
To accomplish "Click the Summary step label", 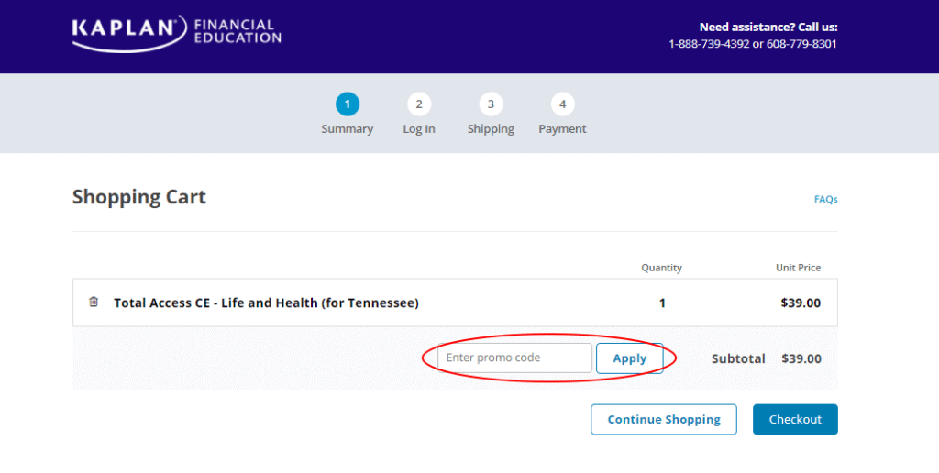I will (x=348, y=129).
